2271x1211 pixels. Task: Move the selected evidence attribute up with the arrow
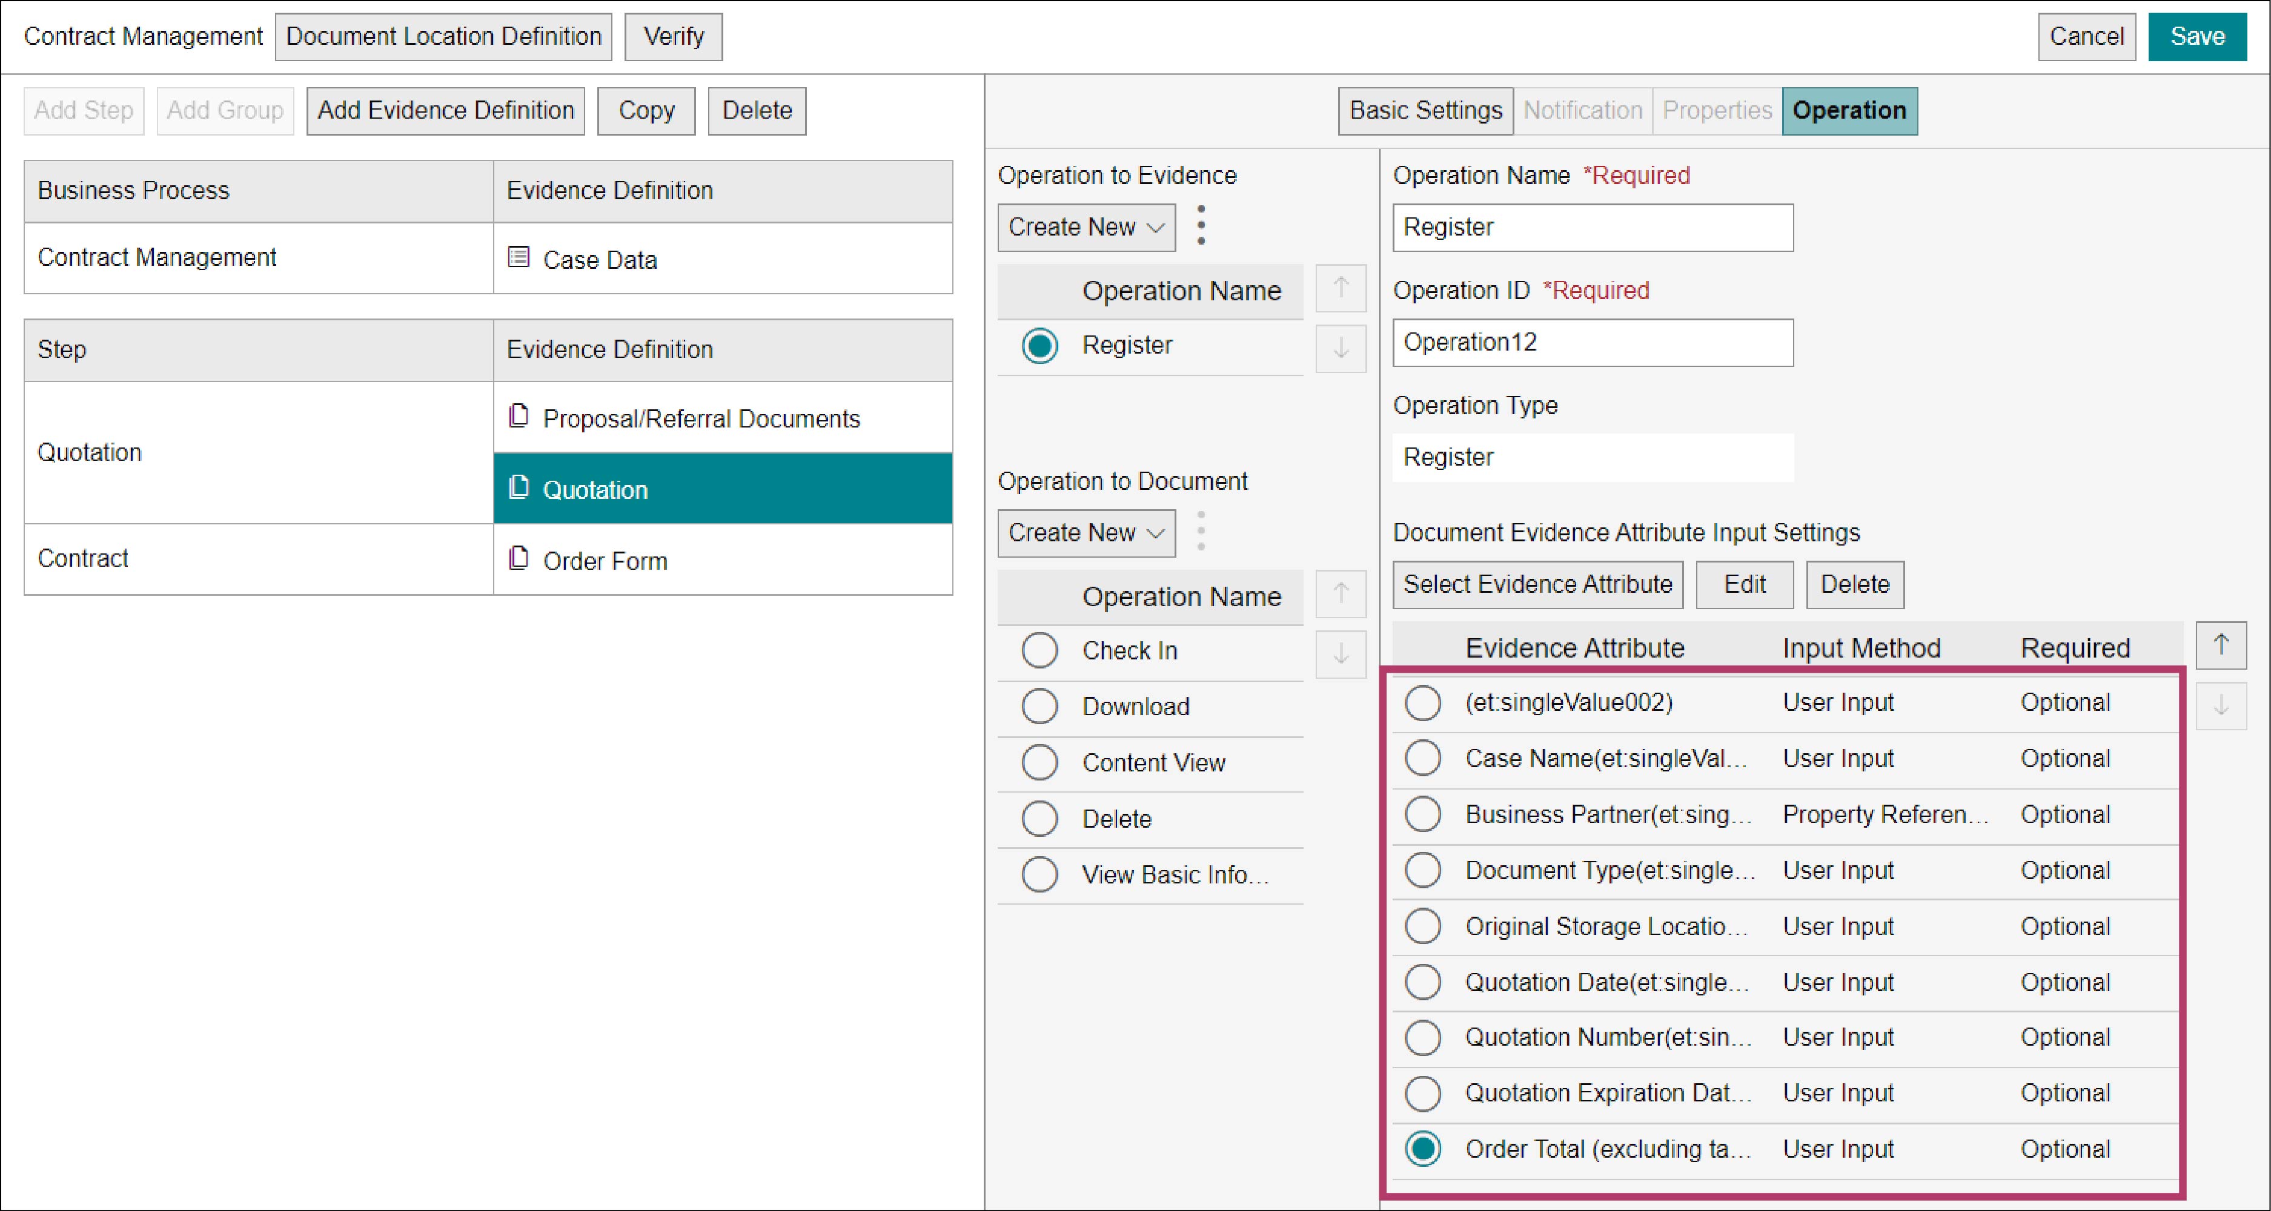(2221, 645)
